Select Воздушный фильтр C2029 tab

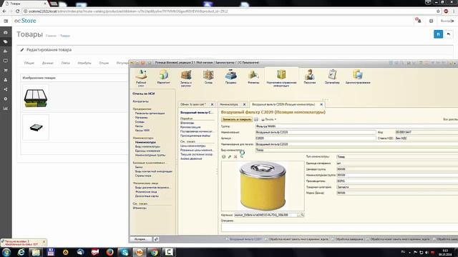pos(283,104)
